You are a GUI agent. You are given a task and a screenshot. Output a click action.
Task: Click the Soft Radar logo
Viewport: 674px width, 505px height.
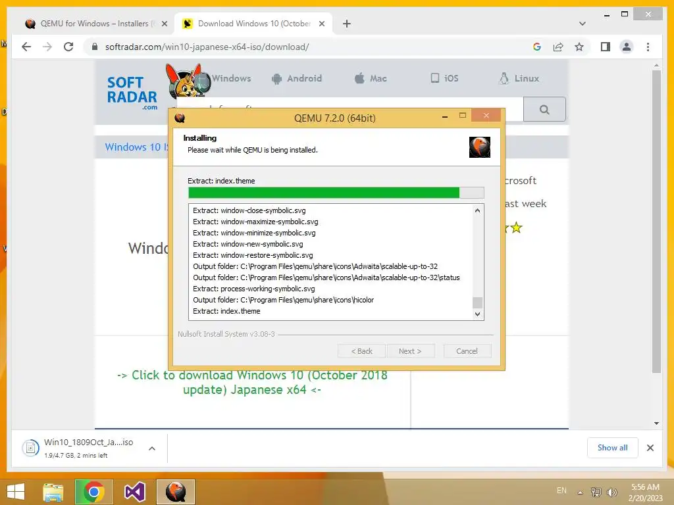click(x=132, y=92)
